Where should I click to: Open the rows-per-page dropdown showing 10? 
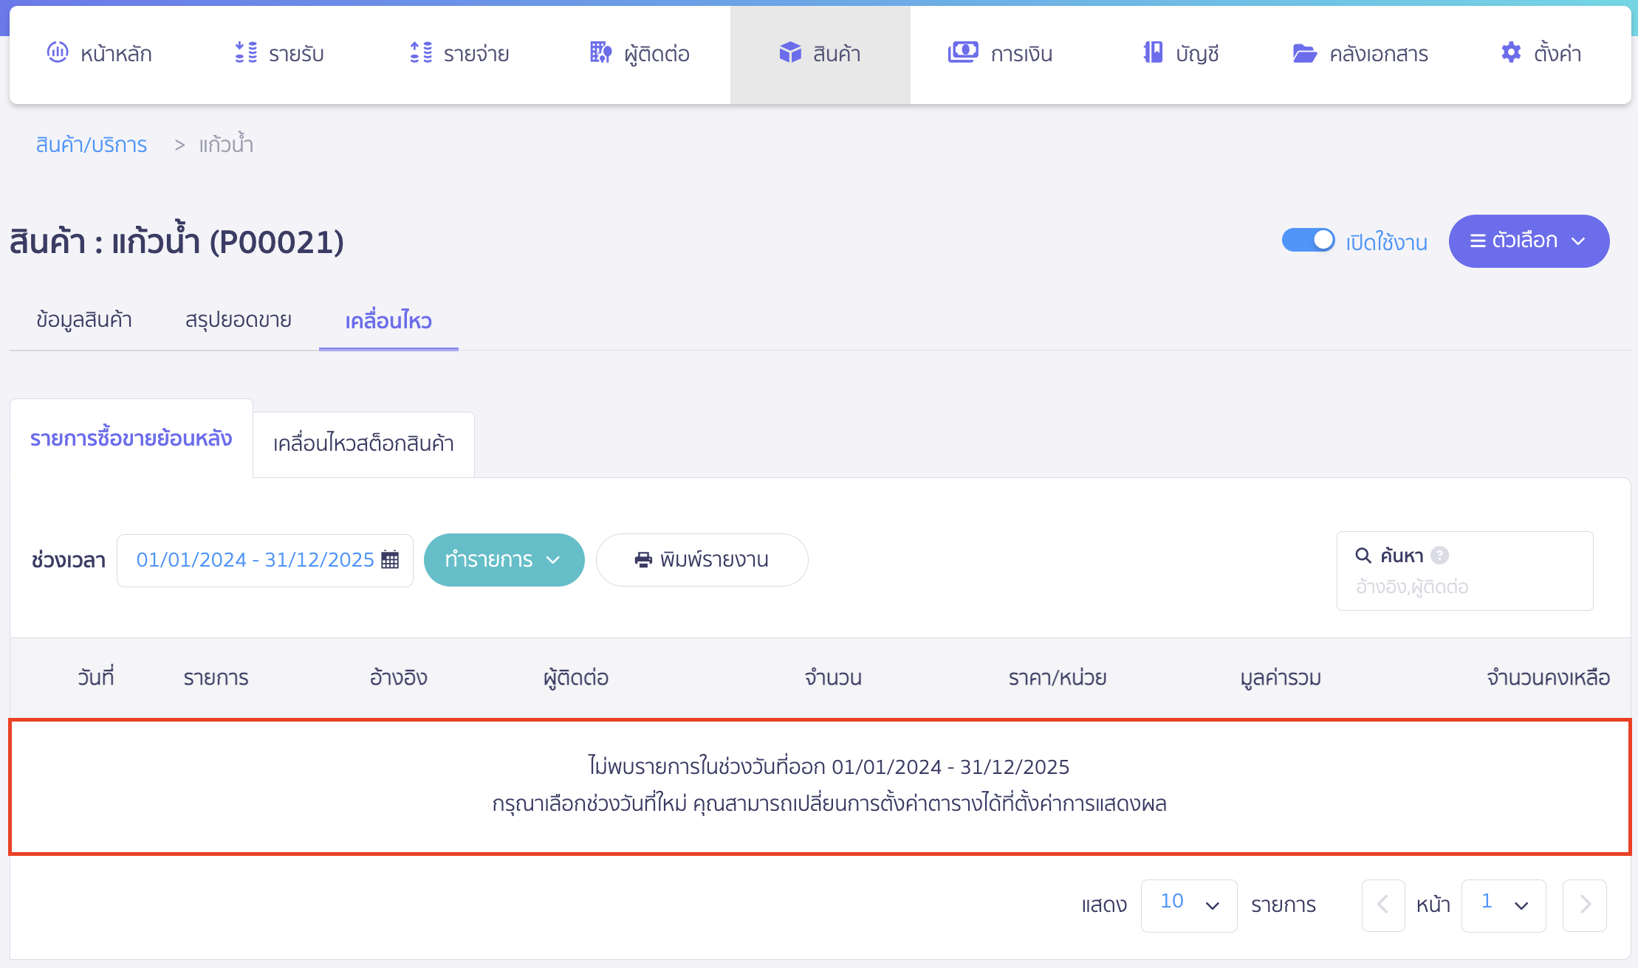click(x=1188, y=905)
